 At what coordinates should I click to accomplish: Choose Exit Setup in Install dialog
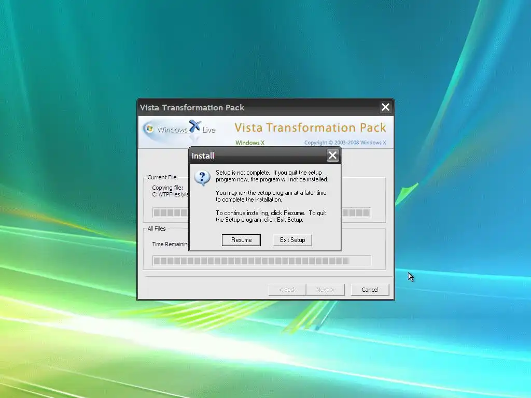(x=292, y=240)
